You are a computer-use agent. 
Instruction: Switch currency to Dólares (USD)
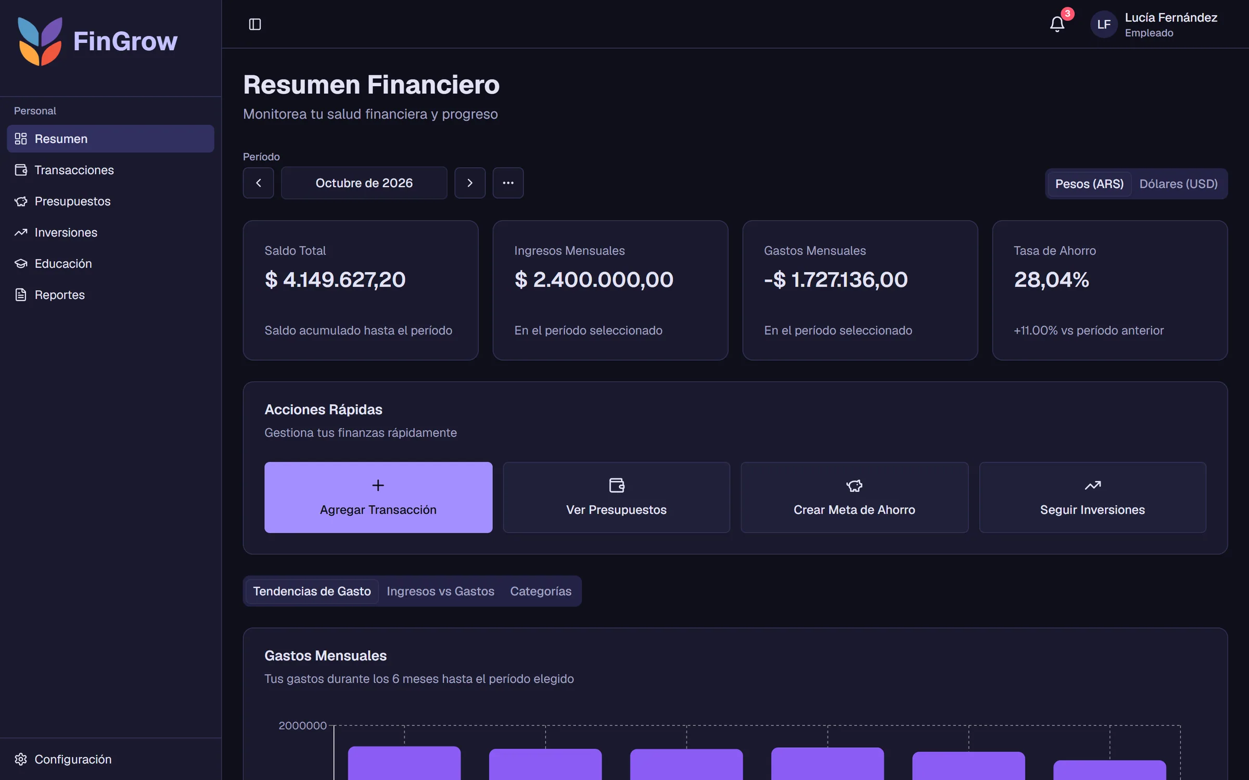(1178, 184)
